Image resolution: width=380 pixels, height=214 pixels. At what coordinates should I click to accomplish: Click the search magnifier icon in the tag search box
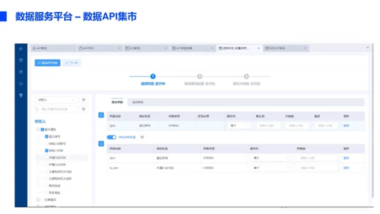click(38, 109)
